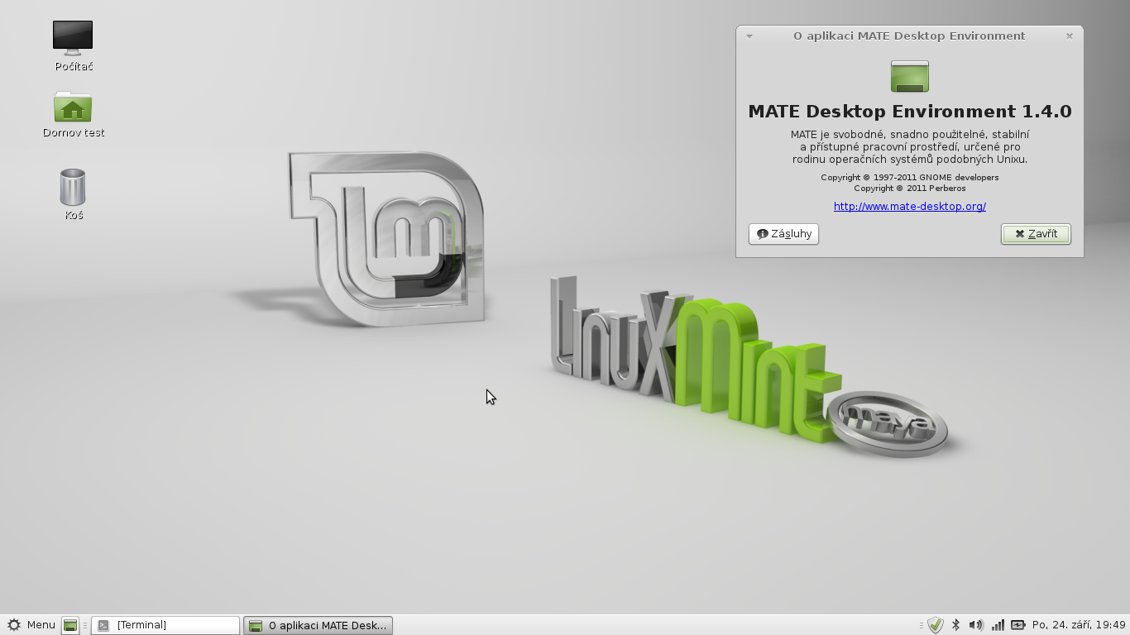
Task: Click the Zásluhy credits button
Action: [783, 234]
